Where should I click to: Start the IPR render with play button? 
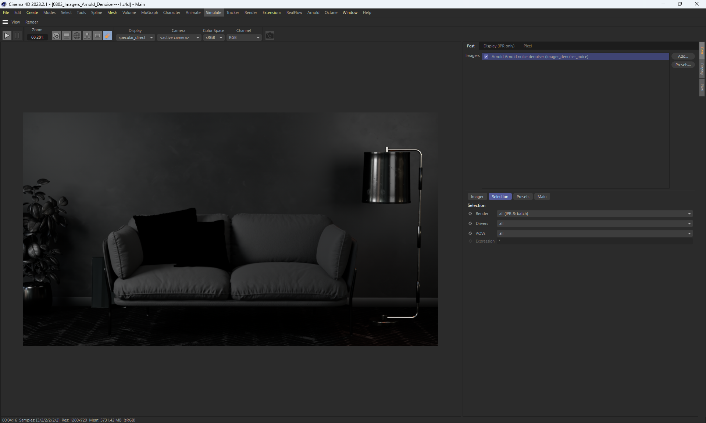point(7,36)
